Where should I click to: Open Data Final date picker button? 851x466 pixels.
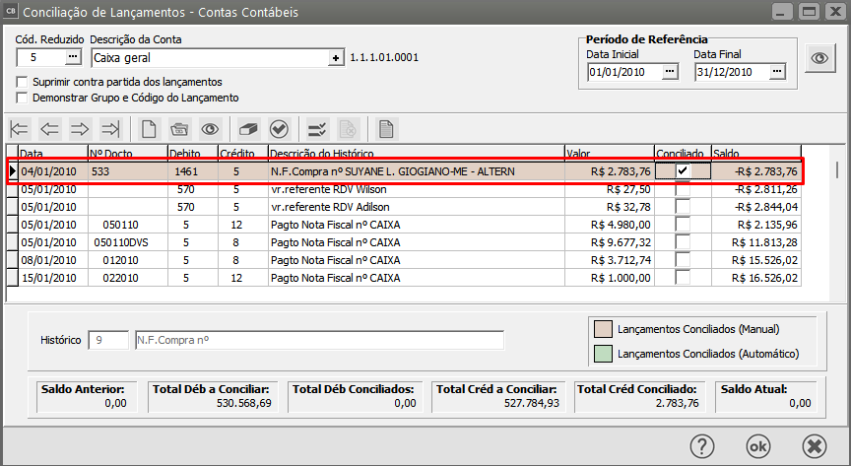click(777, 72)
